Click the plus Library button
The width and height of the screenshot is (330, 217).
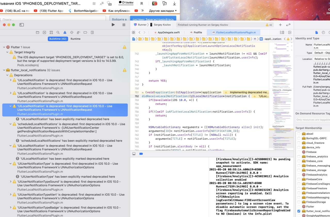(280, 25)
